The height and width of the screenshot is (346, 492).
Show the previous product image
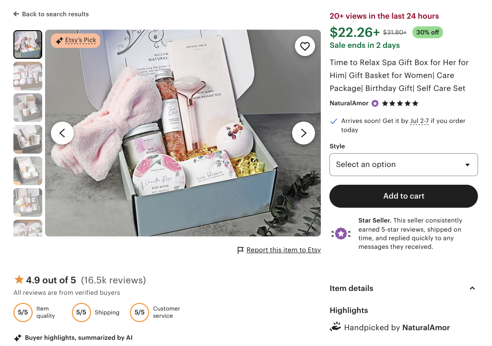click(62, 133)
